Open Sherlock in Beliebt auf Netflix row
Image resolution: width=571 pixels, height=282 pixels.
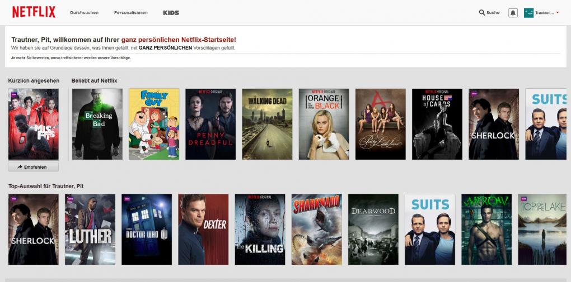(494, 125)
